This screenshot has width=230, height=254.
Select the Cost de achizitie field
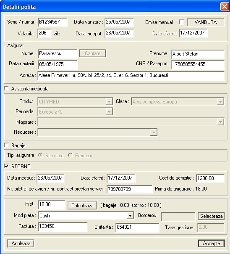(x=210, y=178)
